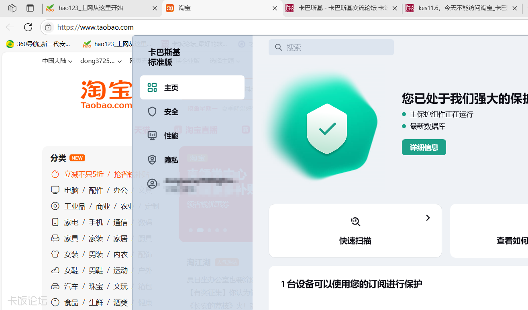Click the privacy badge icon beside 隐私
This screenshot has width=528, height=310.
point(152,160)
